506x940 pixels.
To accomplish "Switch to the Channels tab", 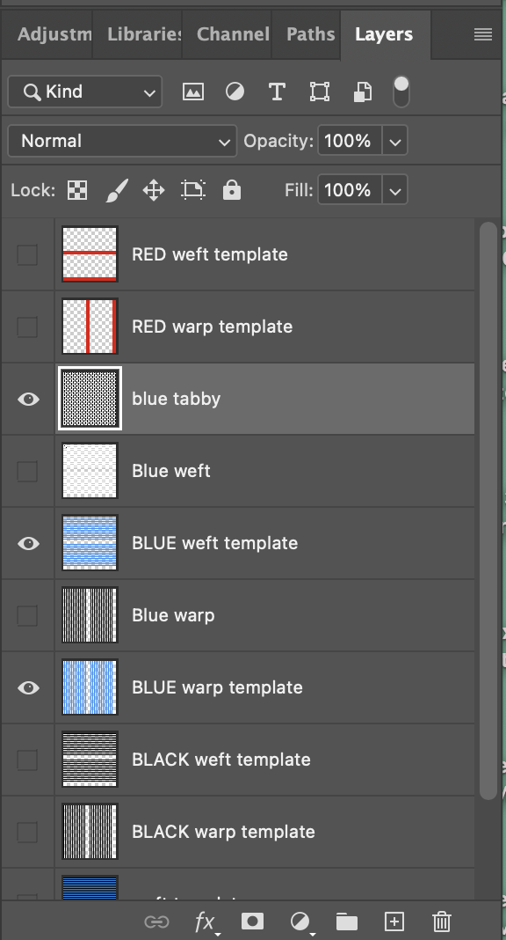I will [231, 34].
